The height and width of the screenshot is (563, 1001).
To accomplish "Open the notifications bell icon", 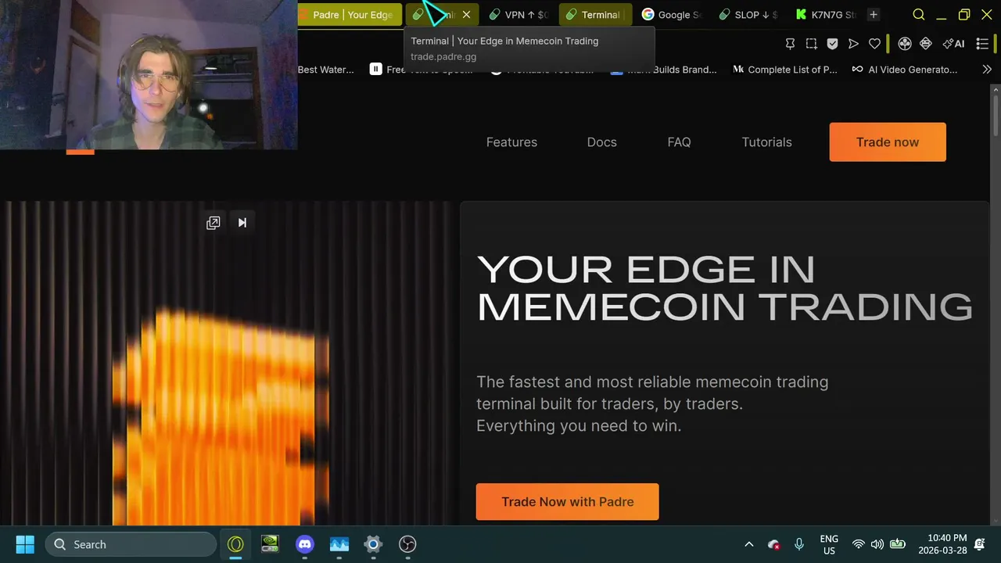I will coord(980,544).
